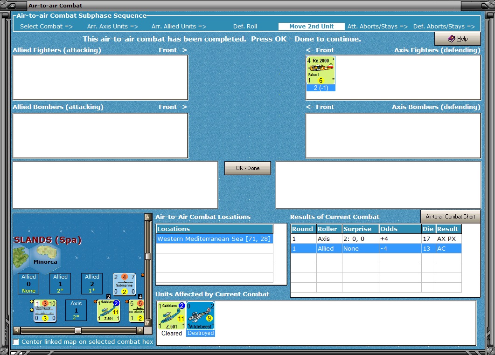
Task: Click inside the empty Axis Bombers box
Action: click(x=393, y=136)
